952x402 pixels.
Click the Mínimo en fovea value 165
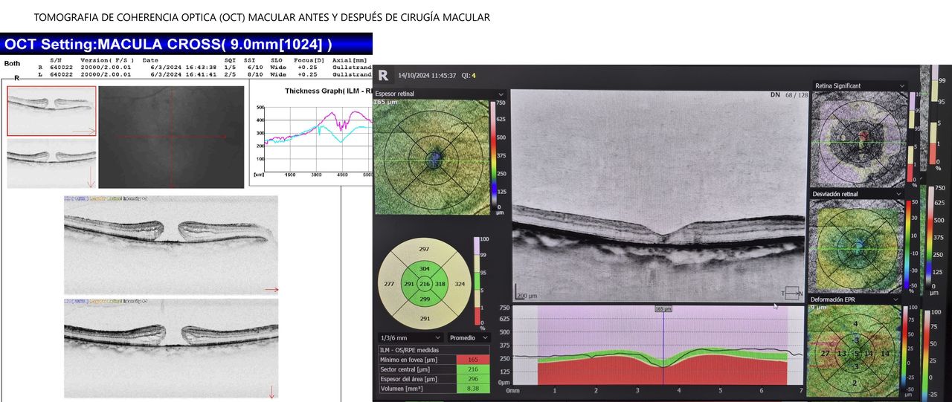pos(472,360)
